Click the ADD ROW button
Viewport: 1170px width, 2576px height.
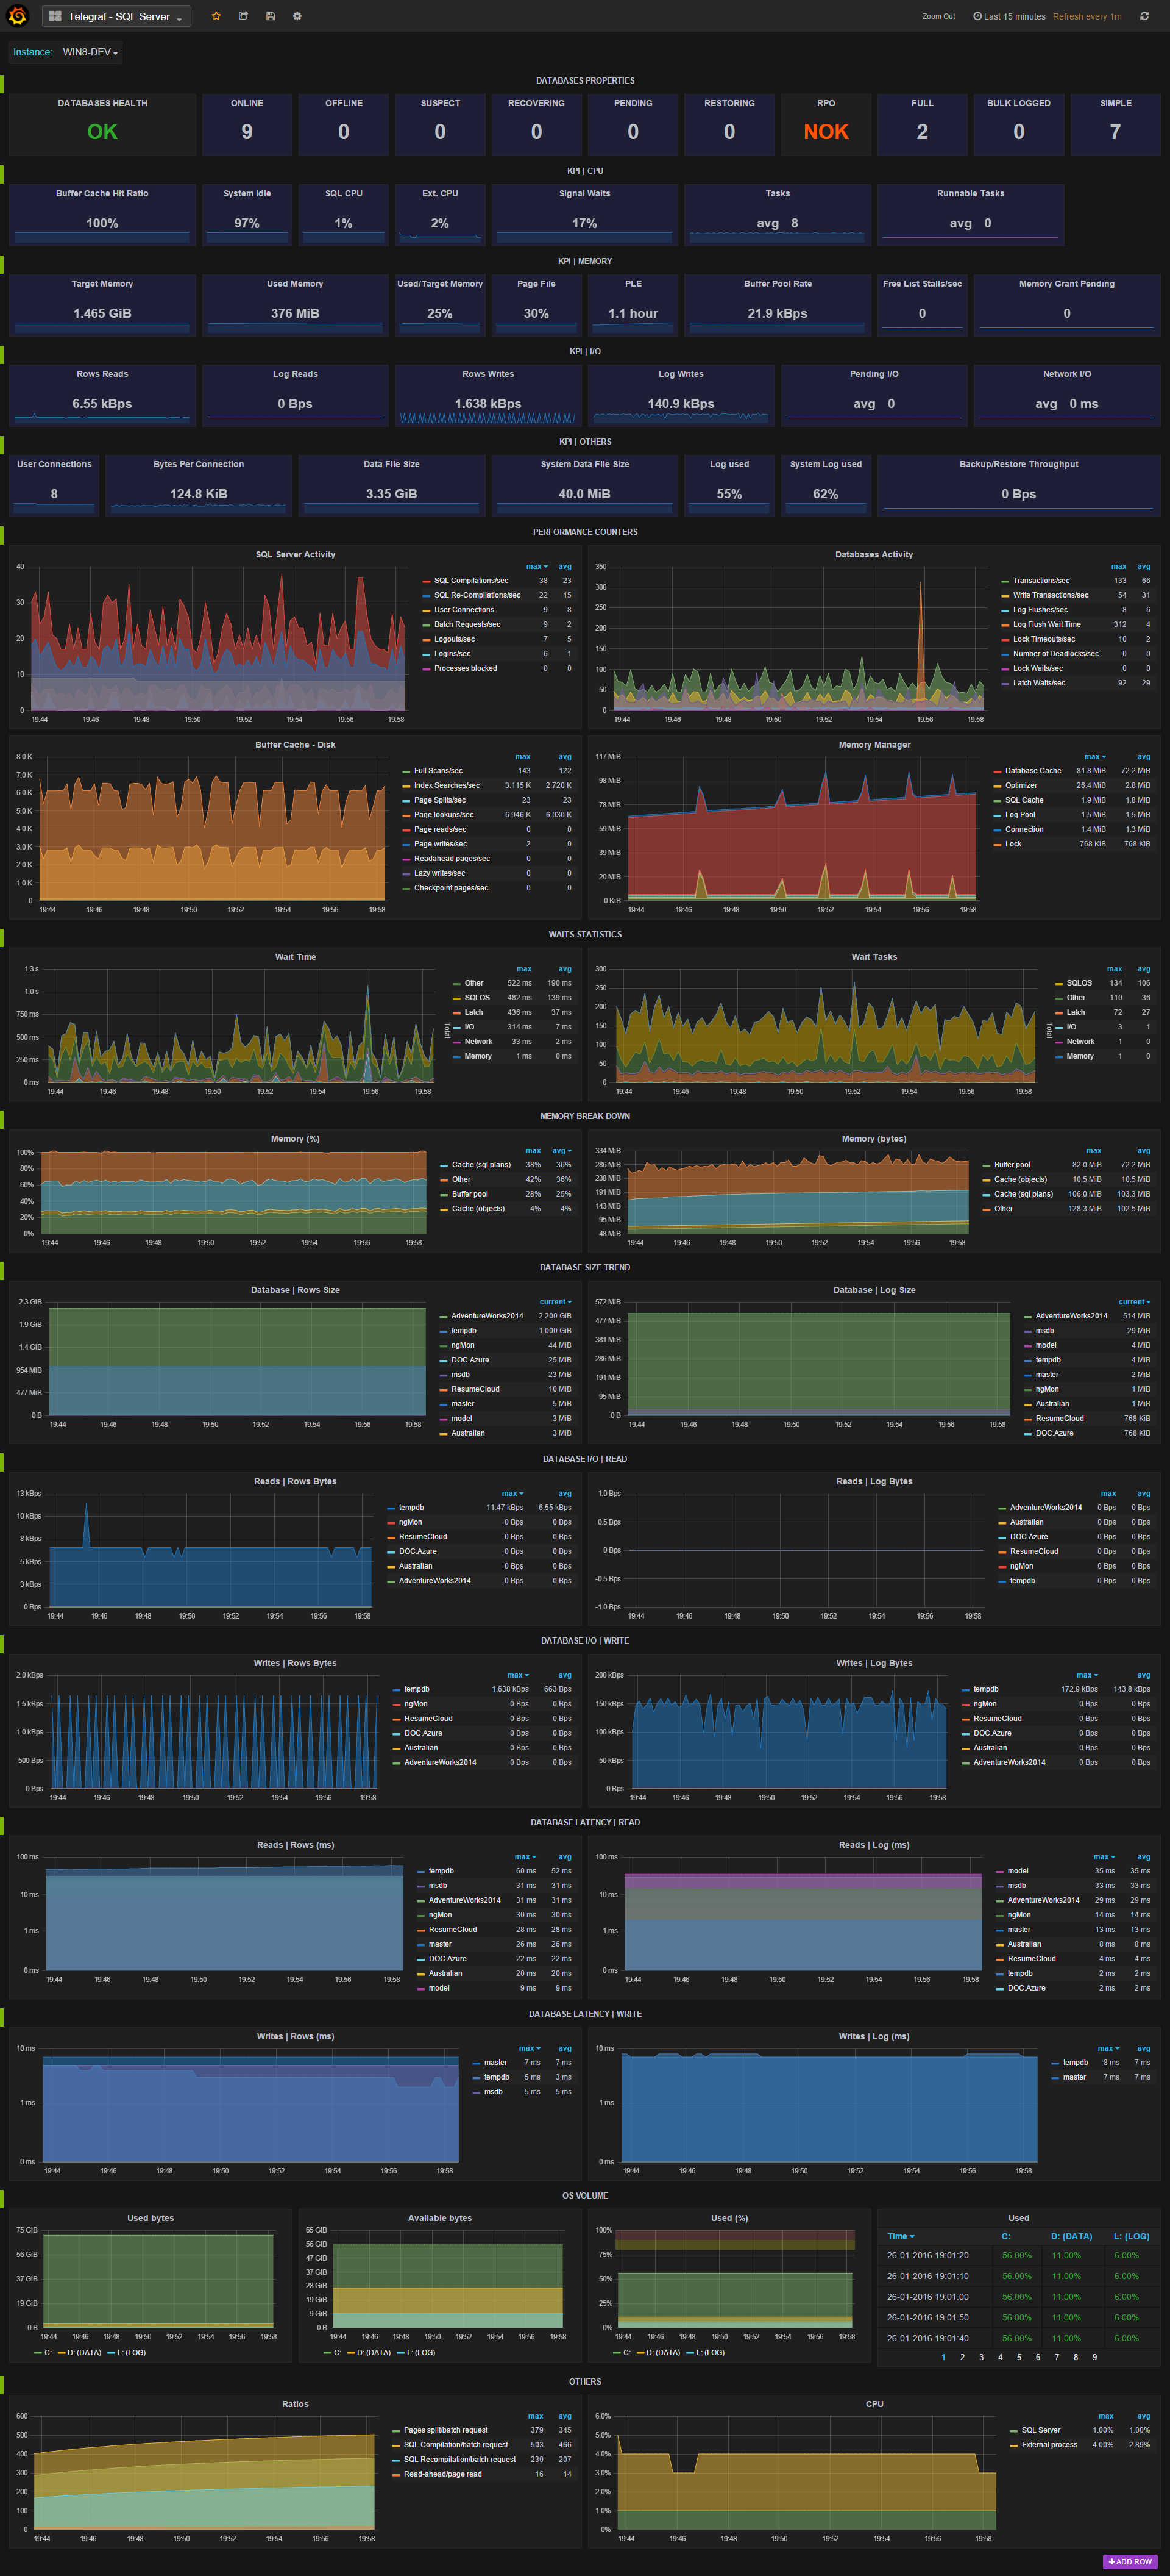(1130, 2561)
